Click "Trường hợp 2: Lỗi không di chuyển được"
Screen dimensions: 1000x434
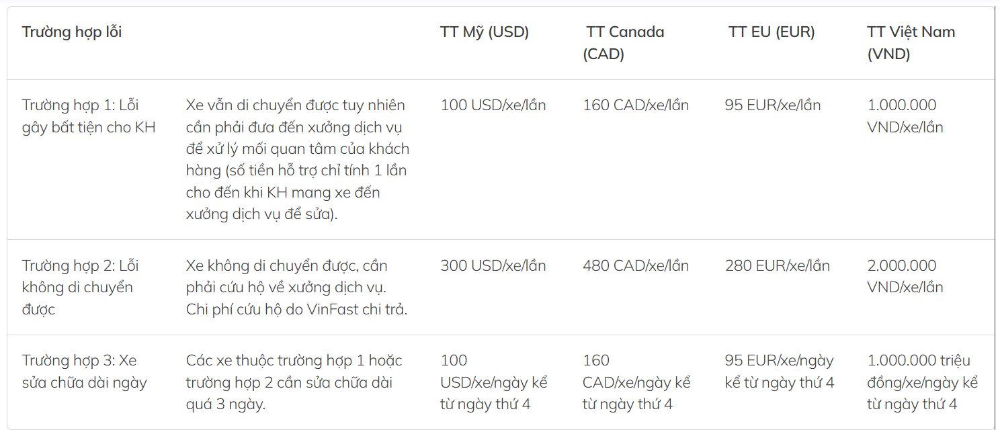click(x=81, y=287)
